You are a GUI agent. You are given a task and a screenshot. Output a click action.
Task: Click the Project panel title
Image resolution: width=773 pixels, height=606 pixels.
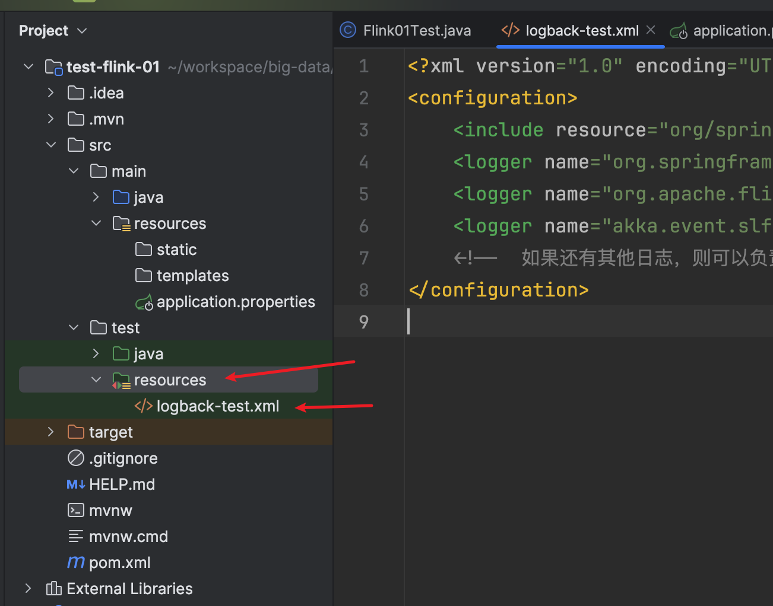coord(43,31)
